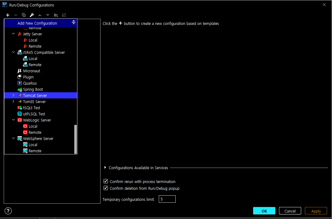Screen dimensions: 332x219
Task: Click the Spring Boot label
Action: [33, 90]
